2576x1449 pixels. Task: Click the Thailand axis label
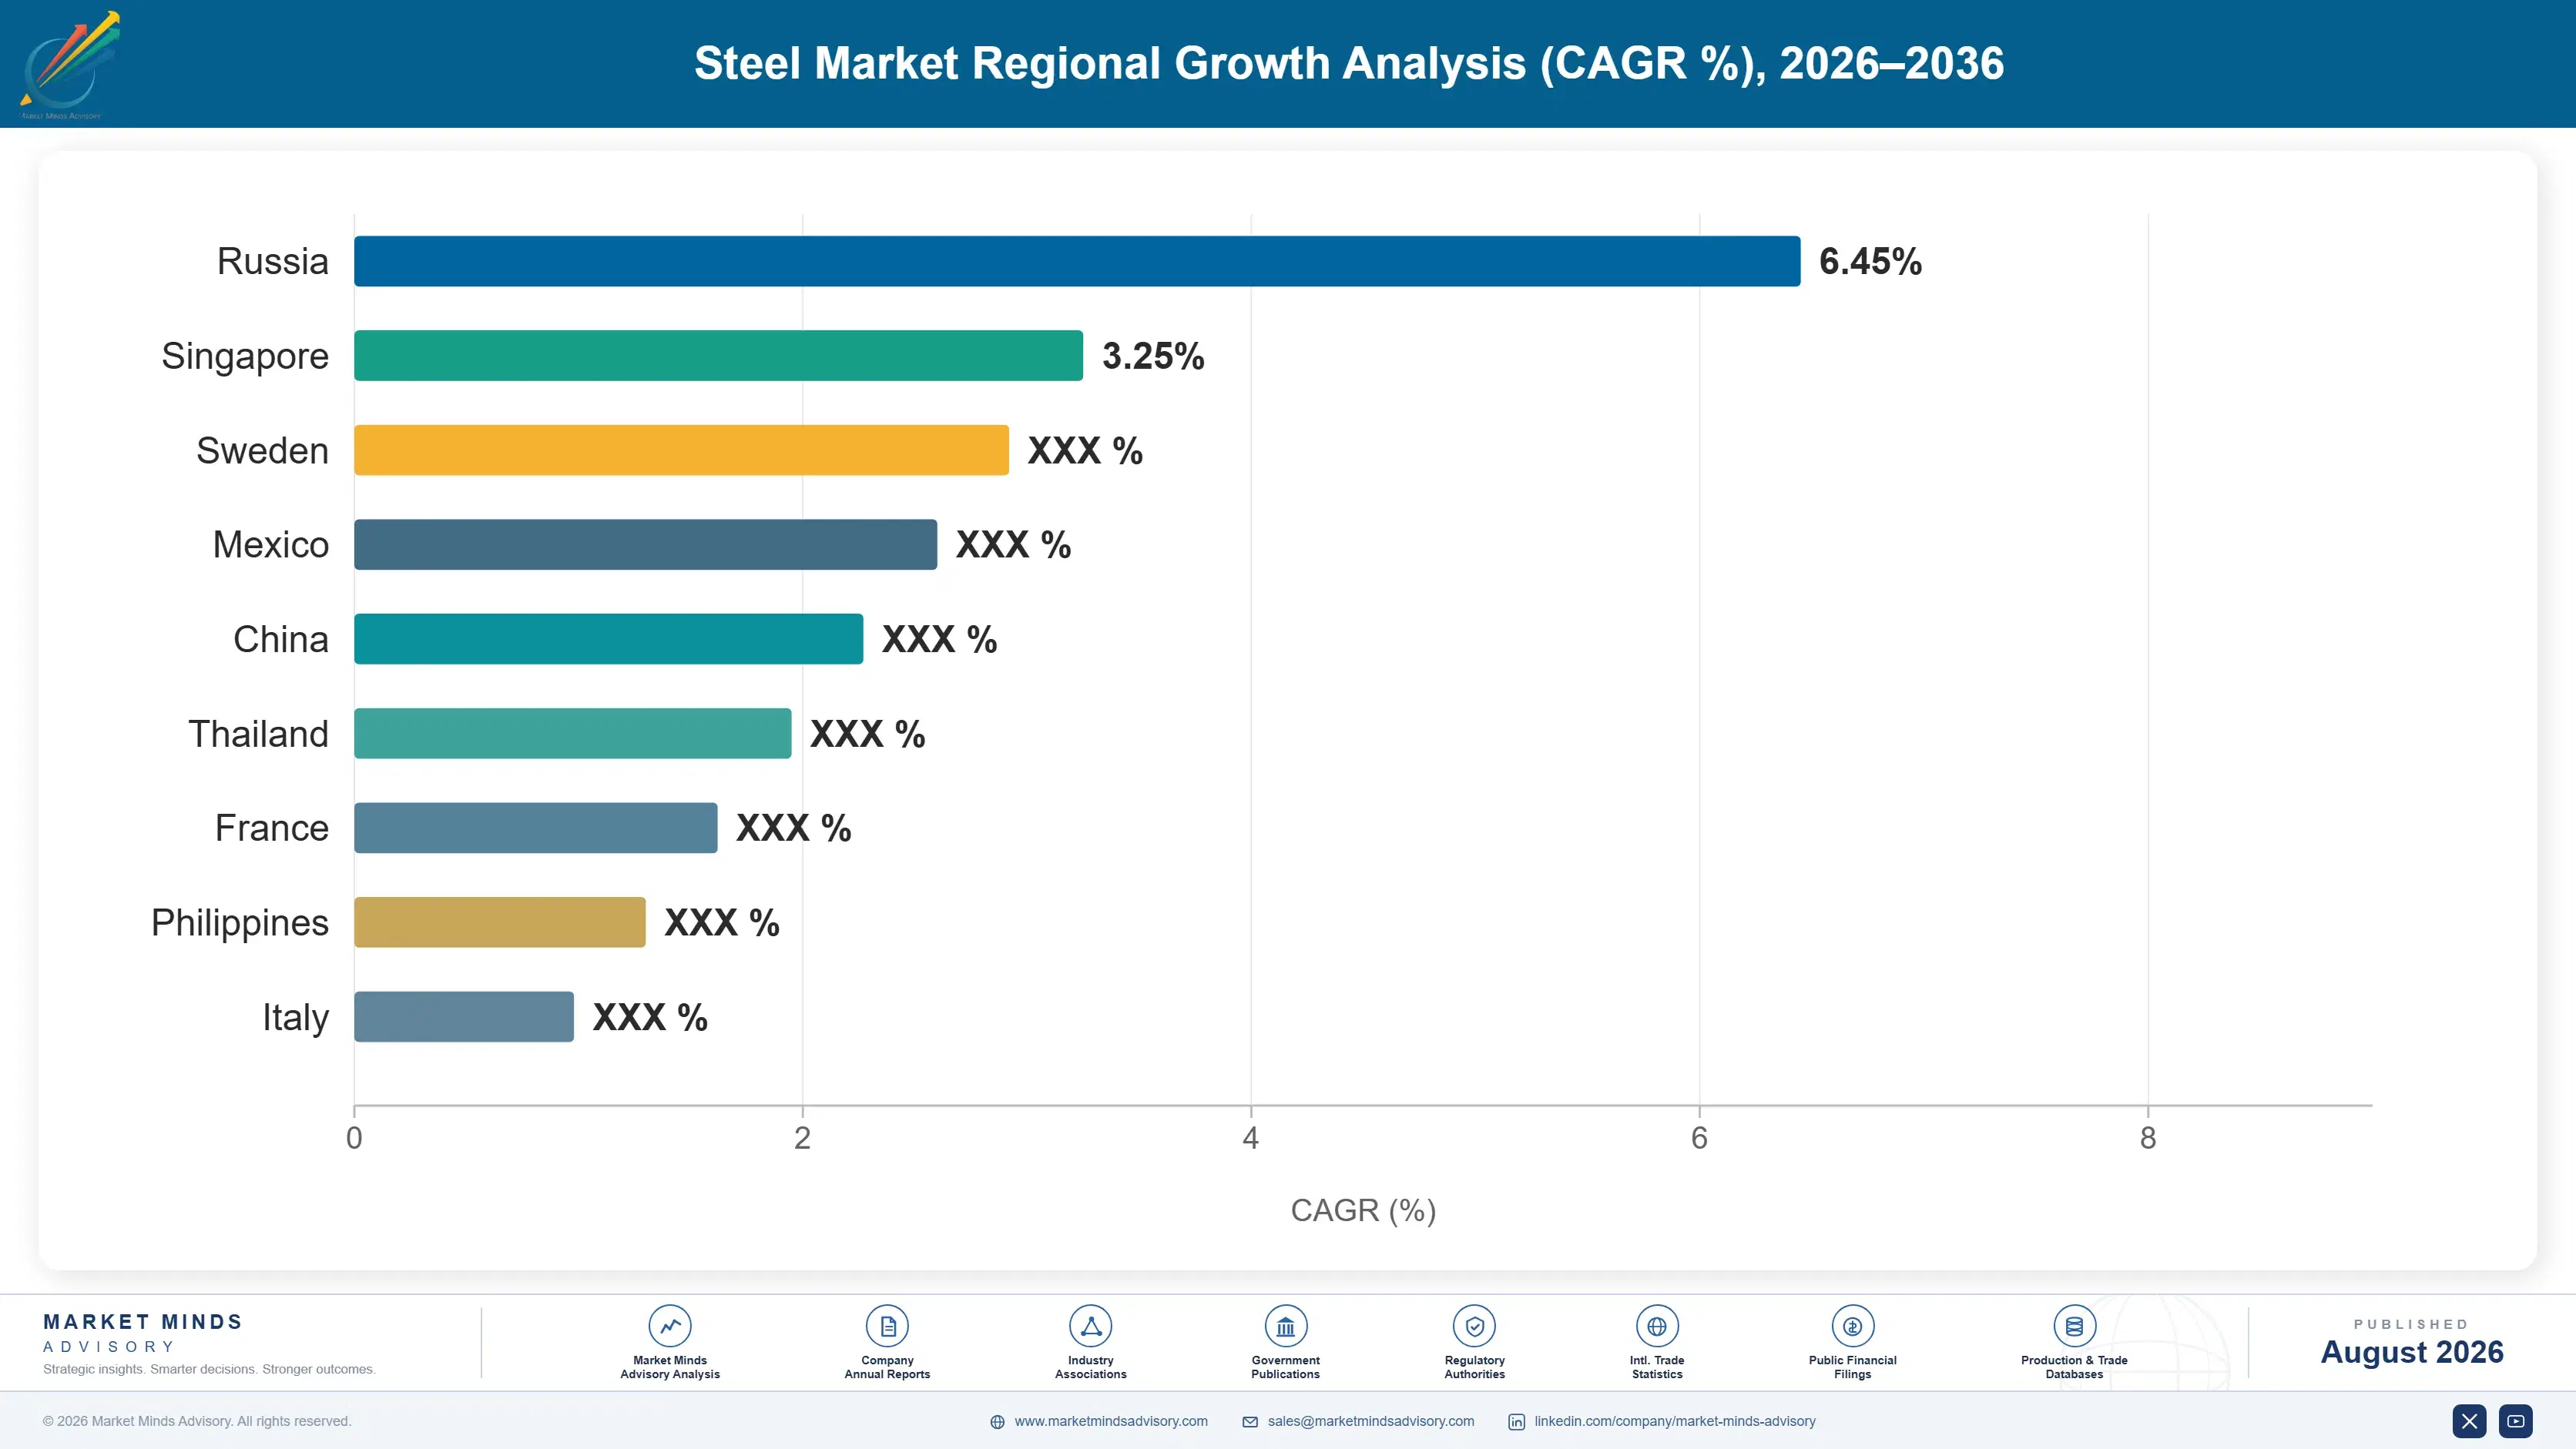click(x=258, y=734)
